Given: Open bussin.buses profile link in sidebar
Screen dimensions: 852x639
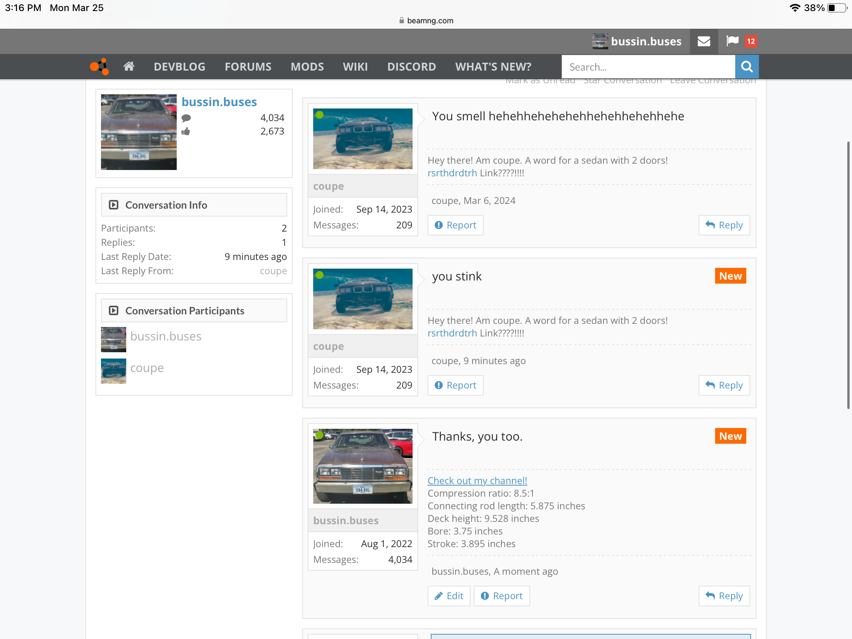Looking at the screenshot, I should tap(219, 102).
